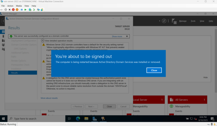Select the fifth Server Manager sidebar role icon
Viewport: 217px width, 126px height.
click(x=3, y=49)
